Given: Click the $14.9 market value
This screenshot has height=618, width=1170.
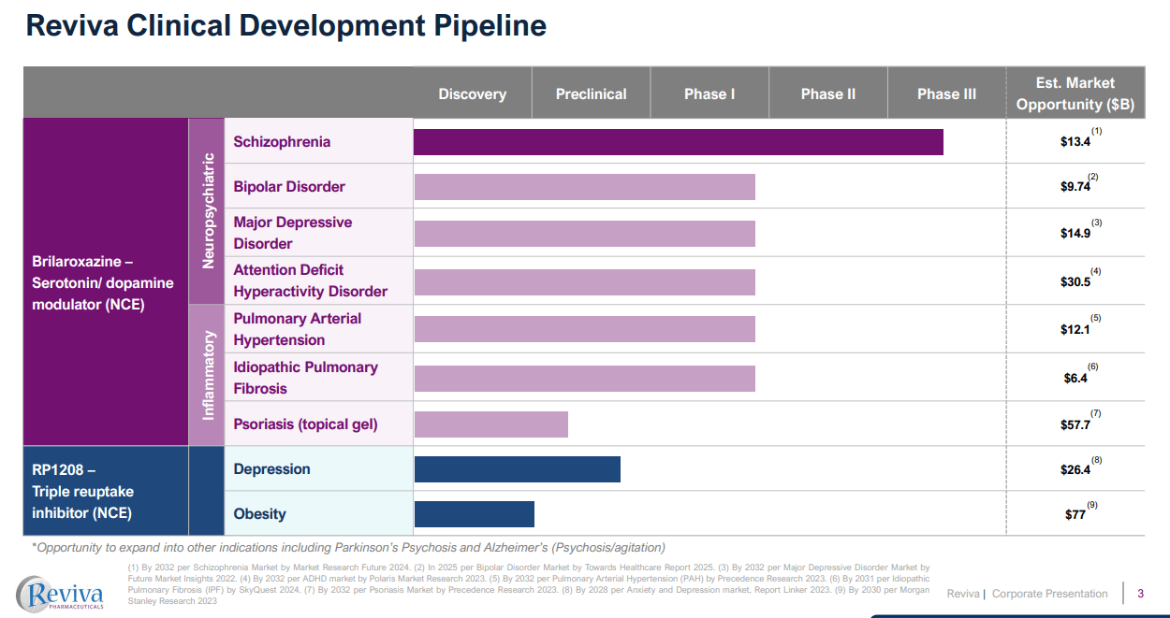Looking at the screenshot, I should tap(1075, 234).
